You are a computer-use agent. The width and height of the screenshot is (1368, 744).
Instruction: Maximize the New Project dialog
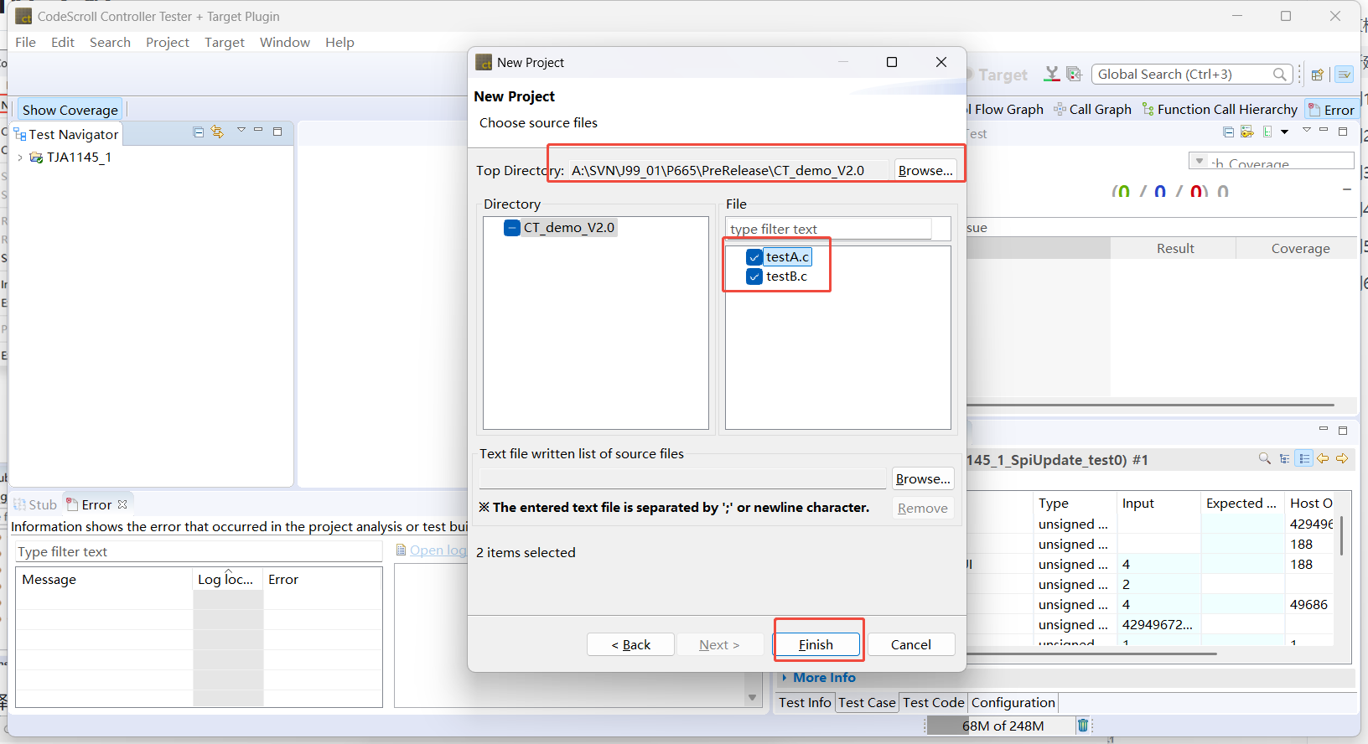point(892,62)
